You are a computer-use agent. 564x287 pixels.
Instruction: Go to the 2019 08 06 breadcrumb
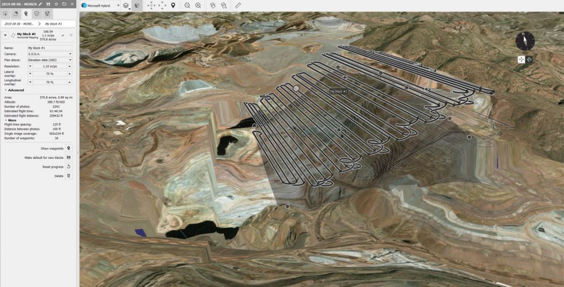point(19,24)
